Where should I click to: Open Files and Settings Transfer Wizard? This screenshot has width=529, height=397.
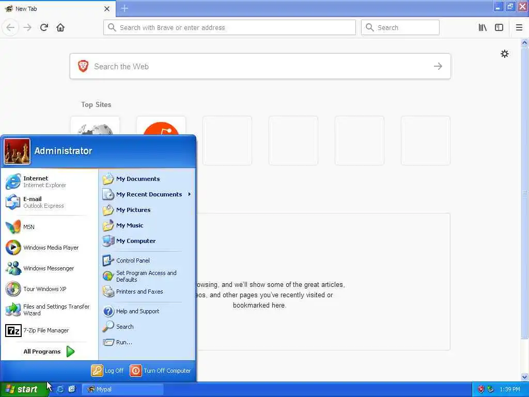click(50, 310)
